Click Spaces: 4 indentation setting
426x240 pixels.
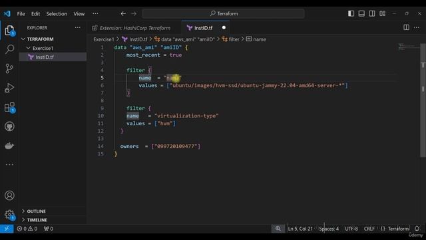point(329,229)
